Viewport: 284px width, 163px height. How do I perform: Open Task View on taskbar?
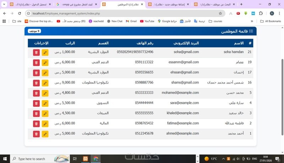[75, 159]
